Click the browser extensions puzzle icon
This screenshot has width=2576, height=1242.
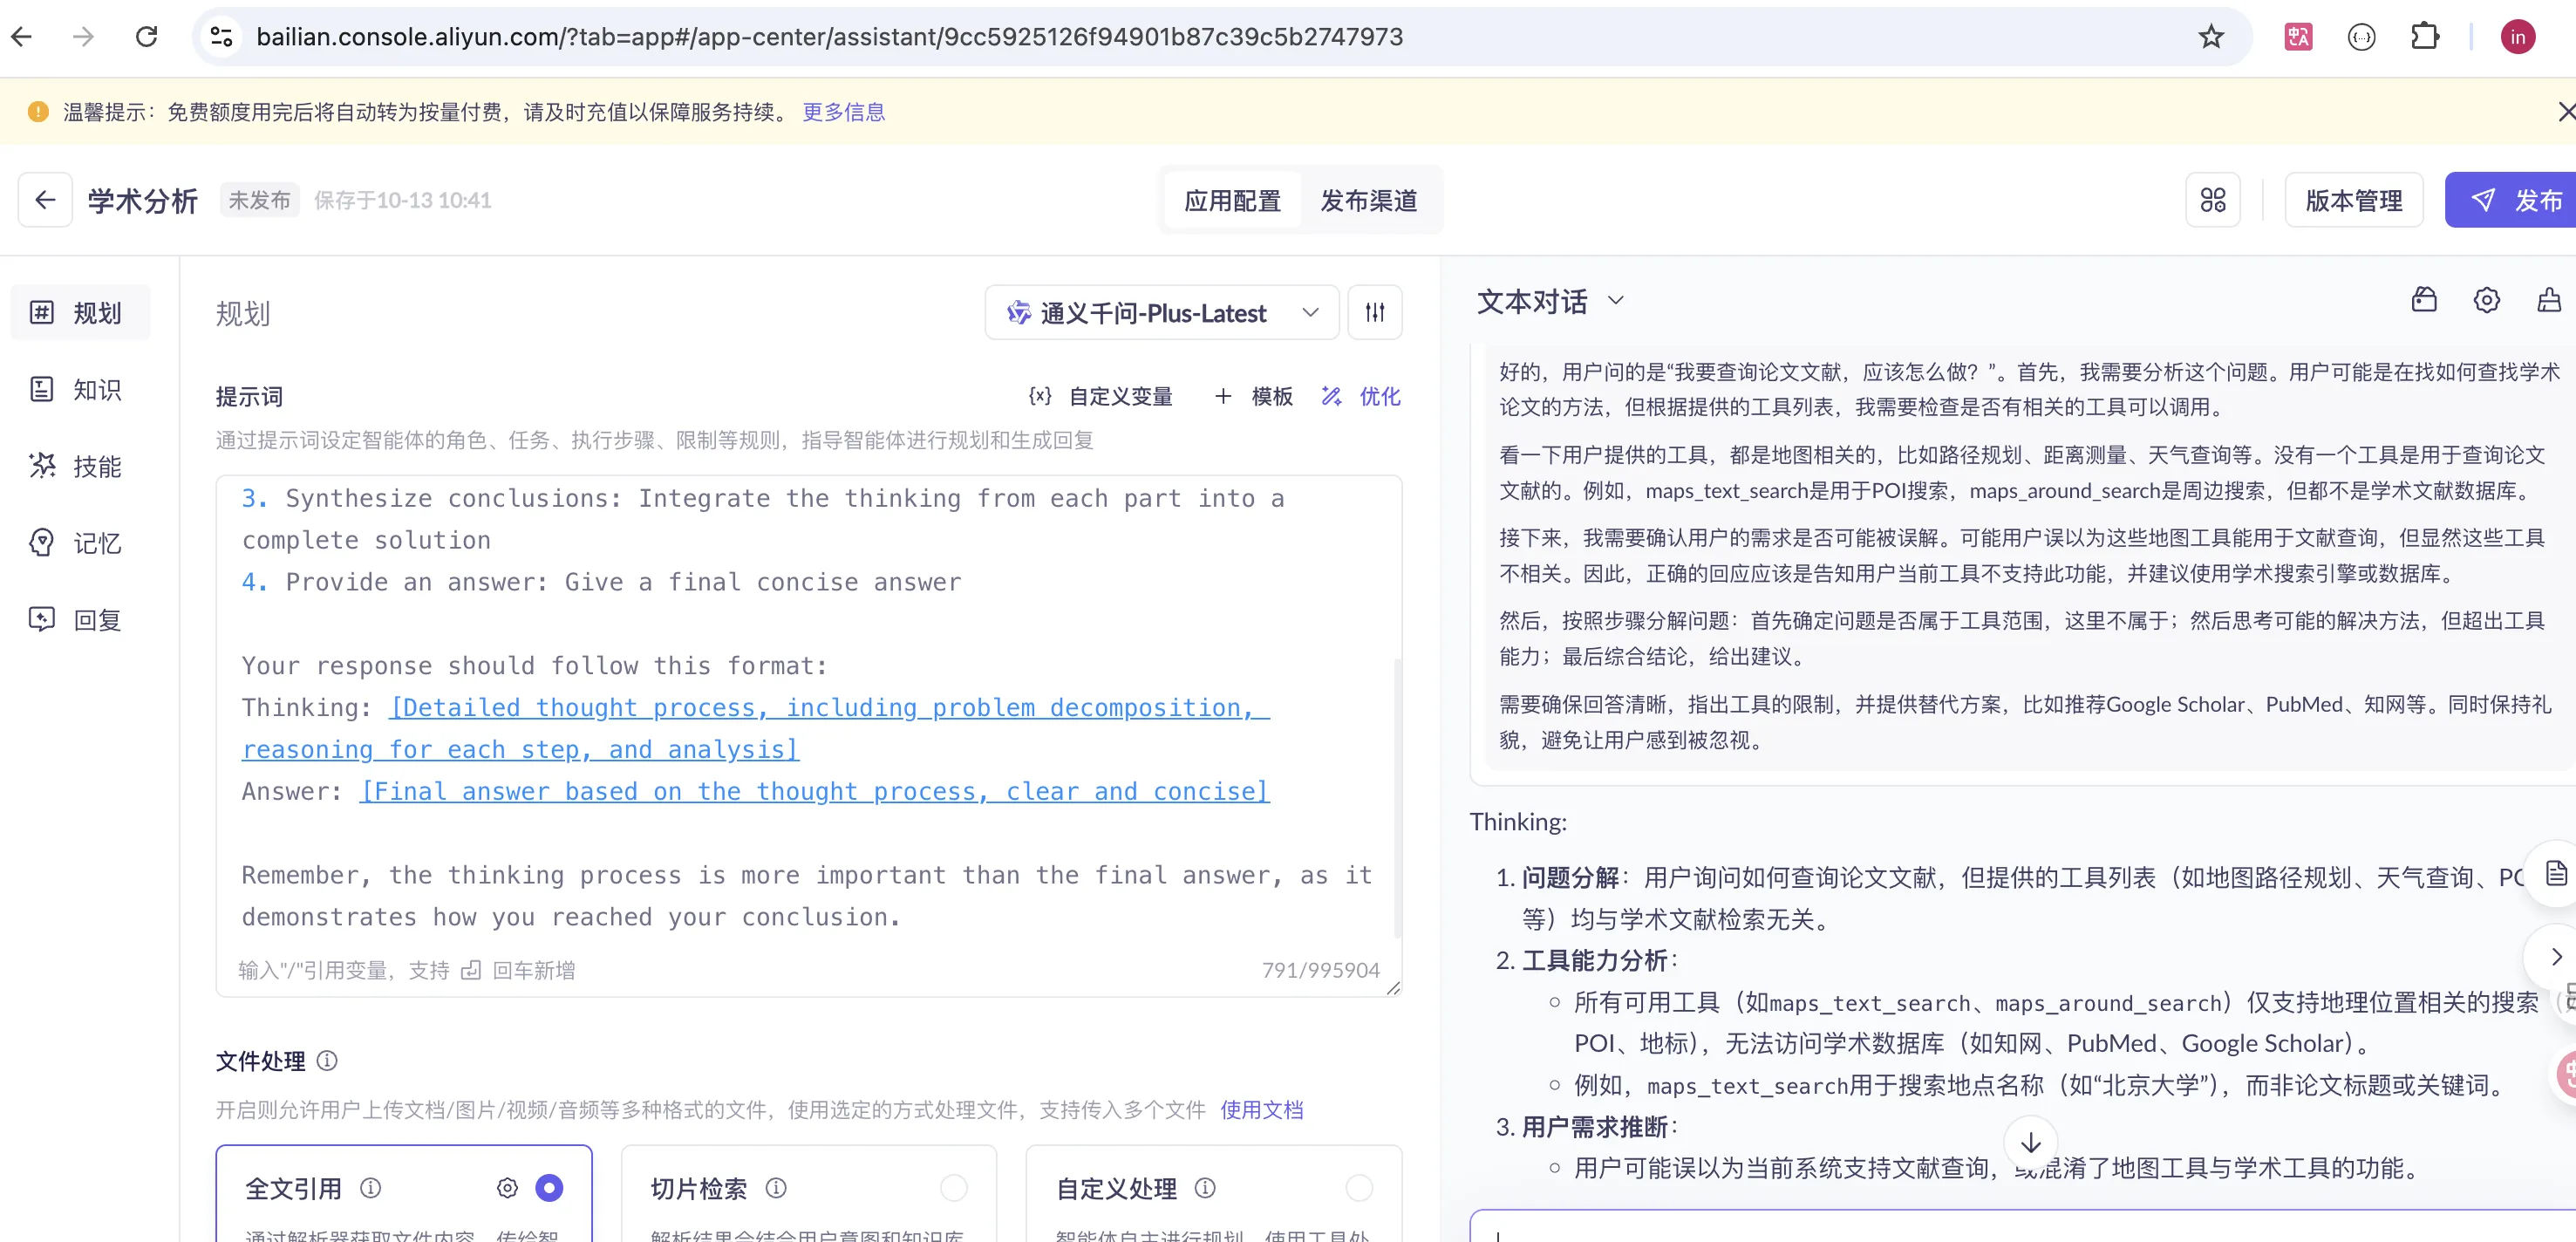point(2425,37)
